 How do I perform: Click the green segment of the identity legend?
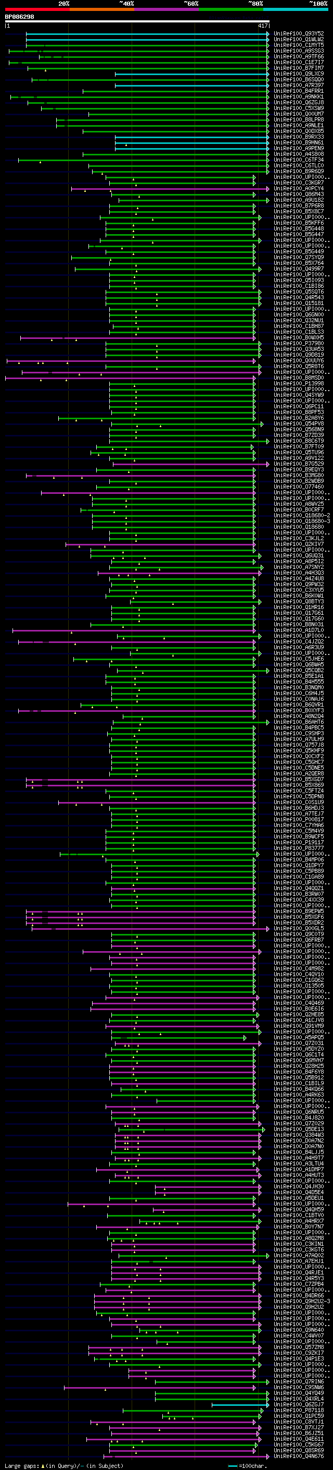230,9
